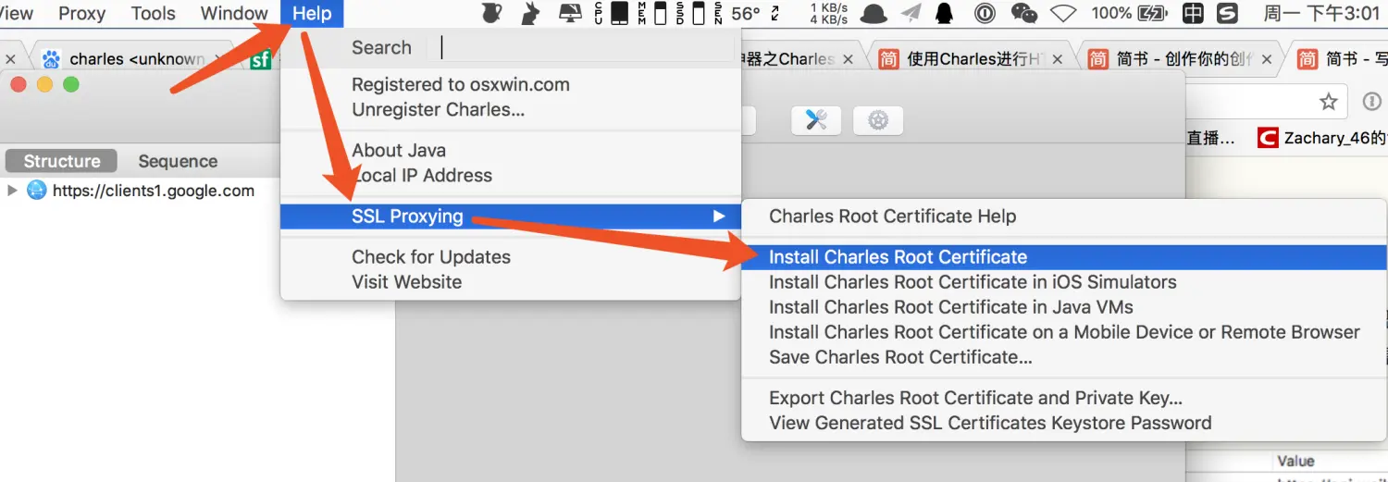Choose Visit Website menu item
Viewport: 1388px width, 482px height.
[511, 281]
